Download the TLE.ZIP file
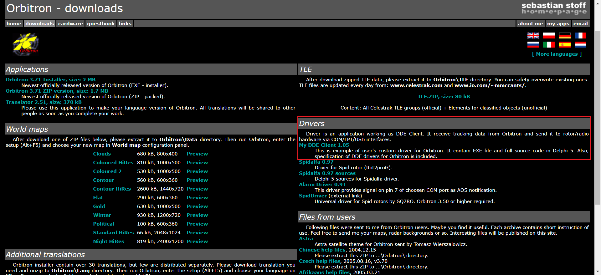 444,97
